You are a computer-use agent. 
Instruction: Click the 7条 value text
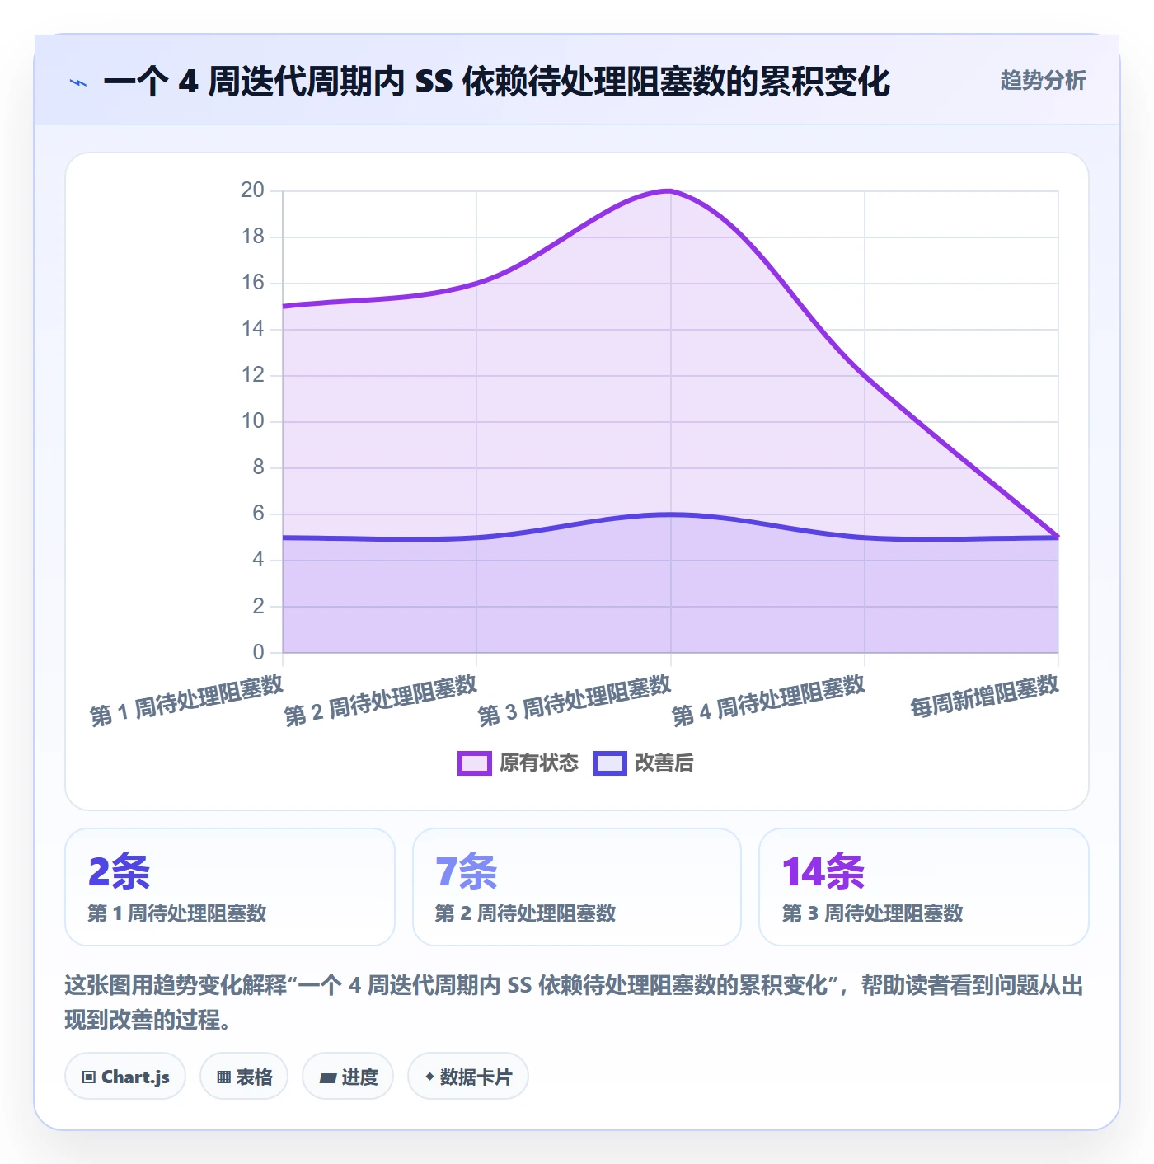[x=467, y=872]
